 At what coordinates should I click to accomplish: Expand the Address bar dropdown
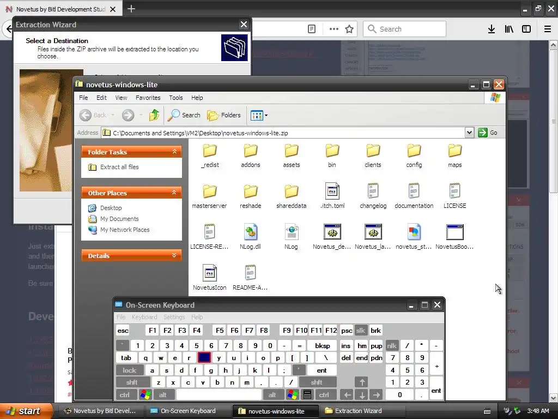pos(469,133)
